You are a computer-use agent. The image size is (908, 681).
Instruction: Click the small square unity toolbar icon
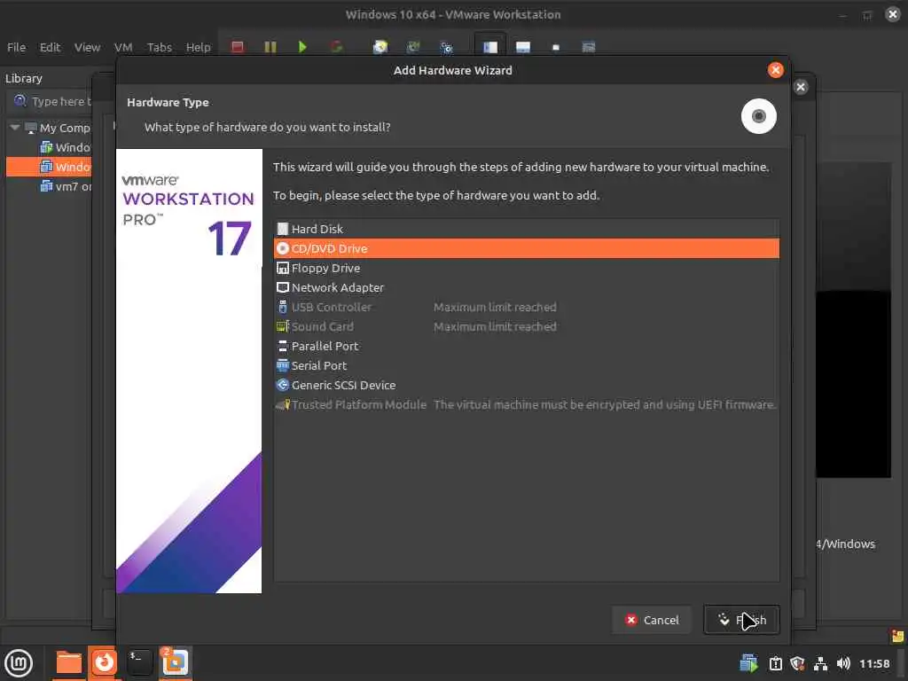click(556, 47)
